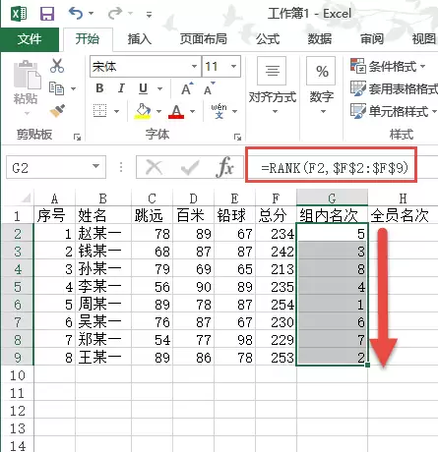Toggle Italic formatting
This screenshot has width=438, height=452.
click(121, 88)
